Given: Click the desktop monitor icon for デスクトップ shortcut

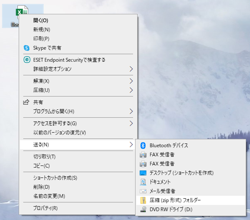Looking at the screenshot, I should coord(143,173).
